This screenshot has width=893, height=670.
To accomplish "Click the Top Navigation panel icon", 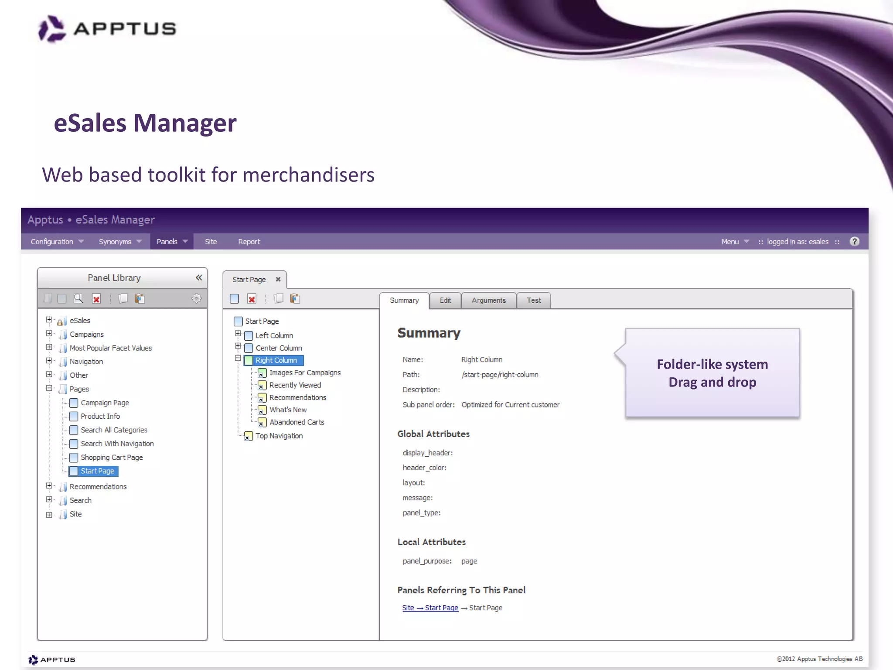I will click(248, 436).
